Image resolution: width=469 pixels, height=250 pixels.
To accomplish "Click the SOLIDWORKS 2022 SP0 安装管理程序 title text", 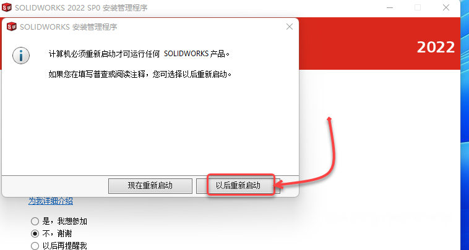I will 81,8.
